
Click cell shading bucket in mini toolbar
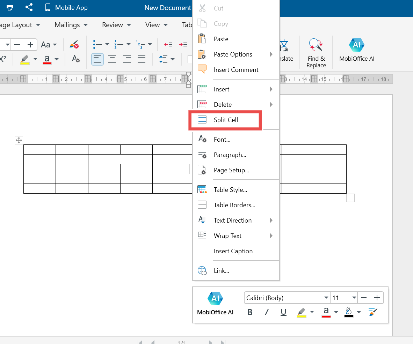349,312
